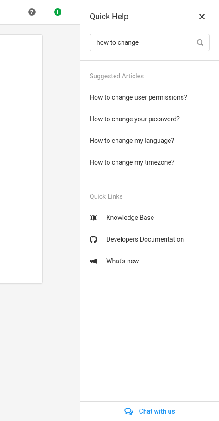Click the Quick Links heading
The width and height of the screenshot is (219, 421).
pyautogui.click(x=106, y=196)
